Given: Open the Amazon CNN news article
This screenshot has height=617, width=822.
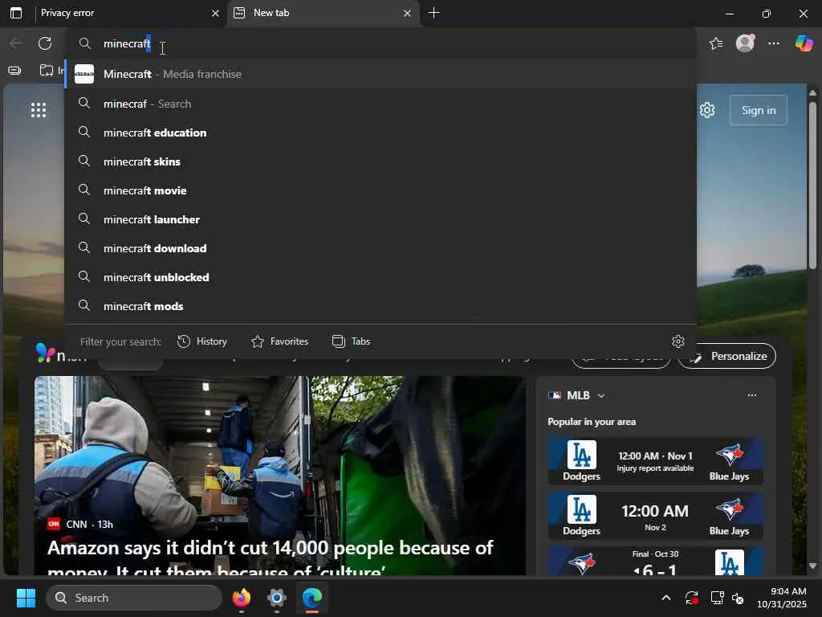Looking at the screenshot, I should tap(280, 476).
